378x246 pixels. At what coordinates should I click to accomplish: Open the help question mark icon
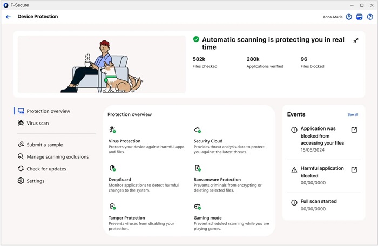(370, 17)
